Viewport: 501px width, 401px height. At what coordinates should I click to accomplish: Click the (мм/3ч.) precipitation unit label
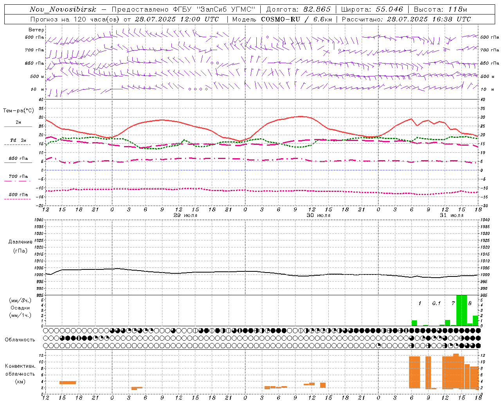(x=20, y=301)
